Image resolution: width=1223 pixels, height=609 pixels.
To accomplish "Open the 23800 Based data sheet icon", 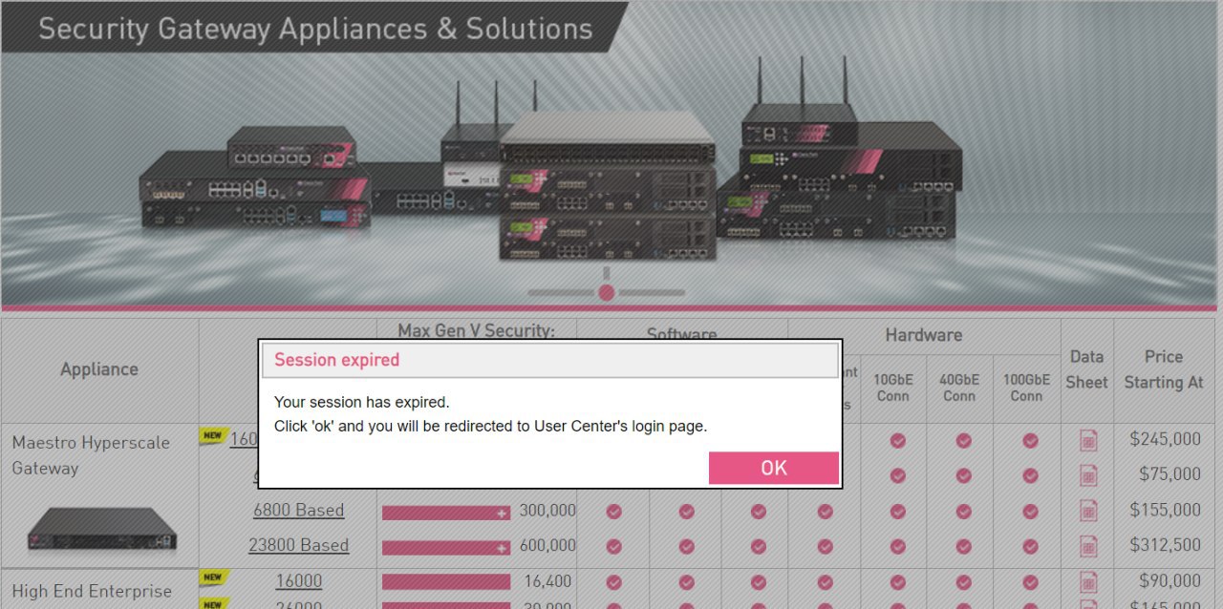I will pyautogui.click(x=1088, y=546).
